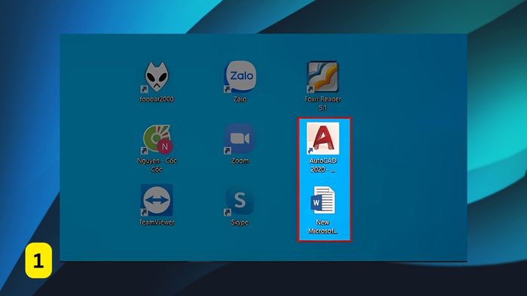Select the Zoom desktop shortcut icon
Image resolution: width=527 pixels, height=296 pixels.
point(240,139)
